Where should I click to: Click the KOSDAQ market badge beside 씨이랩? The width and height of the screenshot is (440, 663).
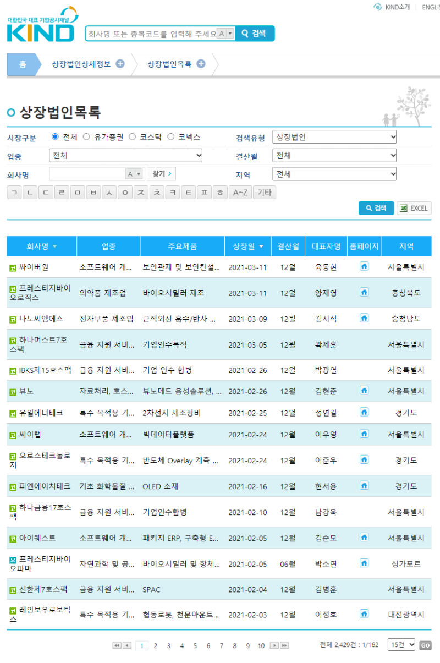pyautogui.click(x=12, y=434)
